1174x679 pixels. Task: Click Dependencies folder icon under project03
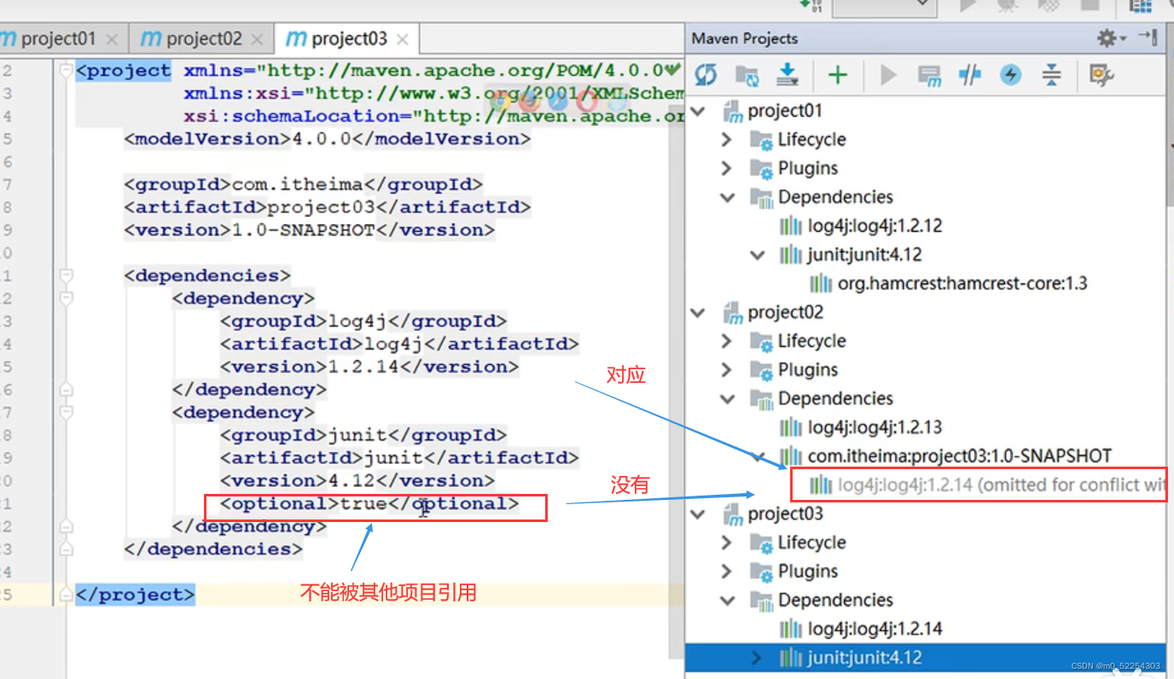point(761,601)
